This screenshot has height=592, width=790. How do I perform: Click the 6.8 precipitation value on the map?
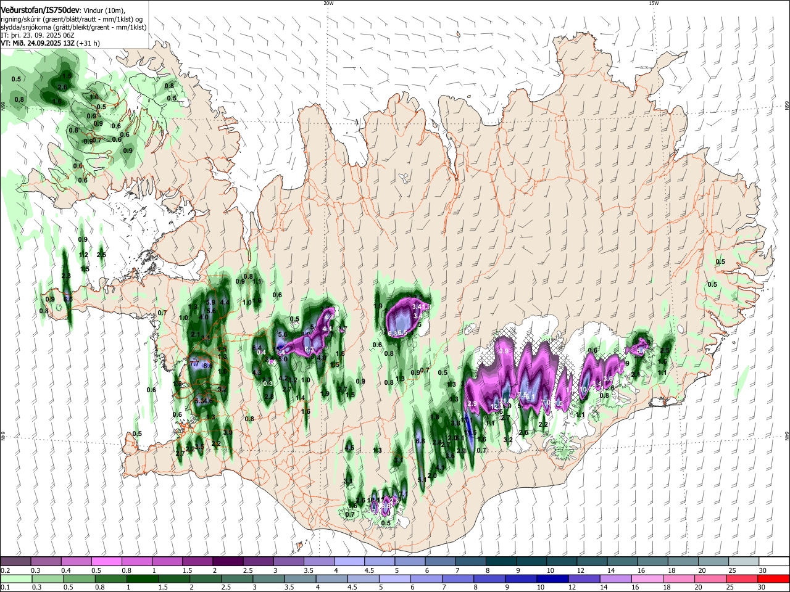pos(420,441)
